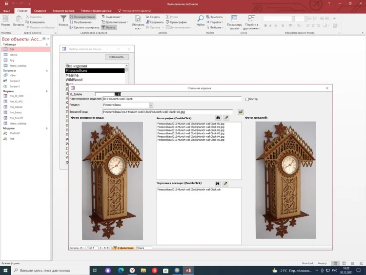Click binoculars icon next to Фотографии
The image size is (366, 275).
pos(218,118)
